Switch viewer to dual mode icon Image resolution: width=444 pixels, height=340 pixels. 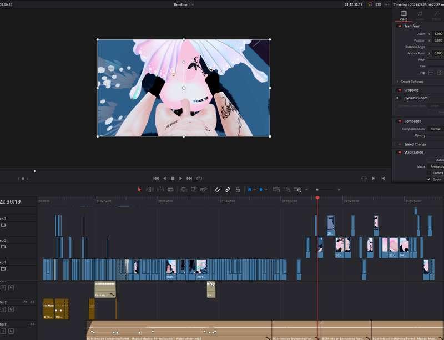pyautogui.click(x=379, y=4)
